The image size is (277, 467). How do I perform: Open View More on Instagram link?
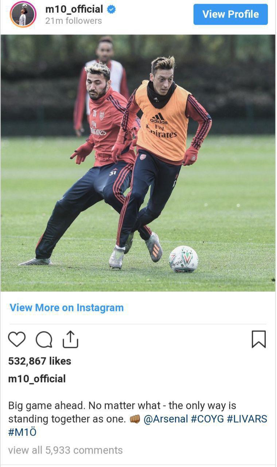(x=67, y=308)
